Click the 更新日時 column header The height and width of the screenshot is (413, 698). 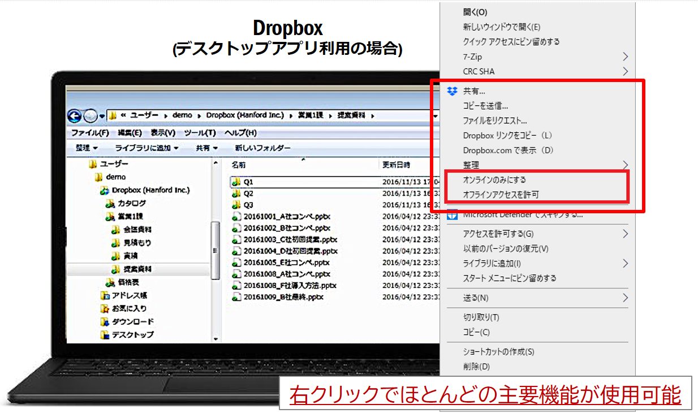pos(396,165)
